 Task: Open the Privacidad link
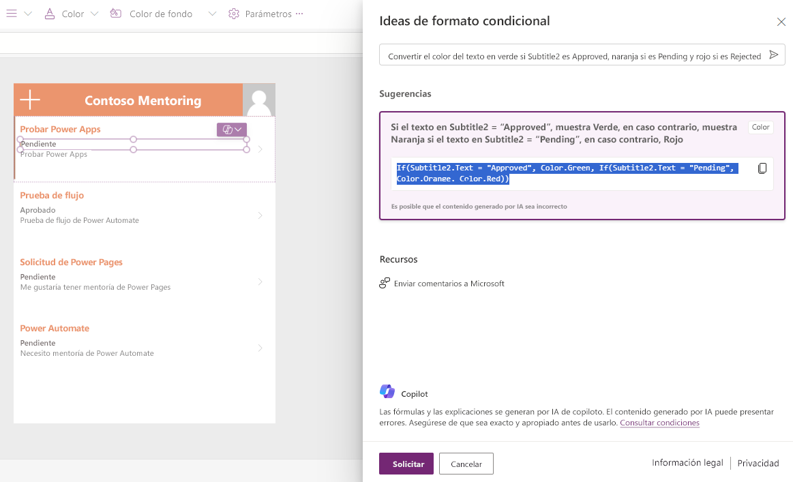coord(758,464)
